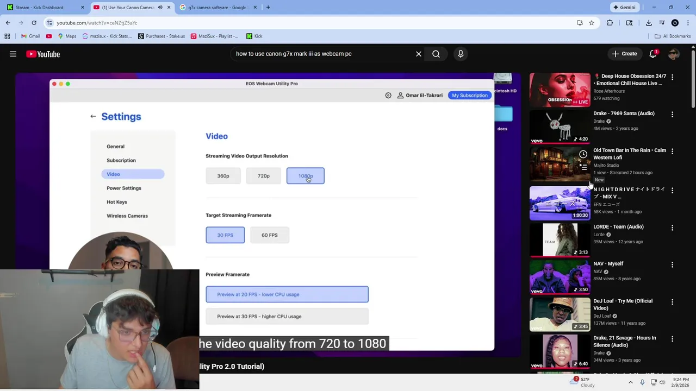Screen dimensions: 696x391
Task: Open the weather widget showing 52°F Cloudy
Action: coord(582,382)
